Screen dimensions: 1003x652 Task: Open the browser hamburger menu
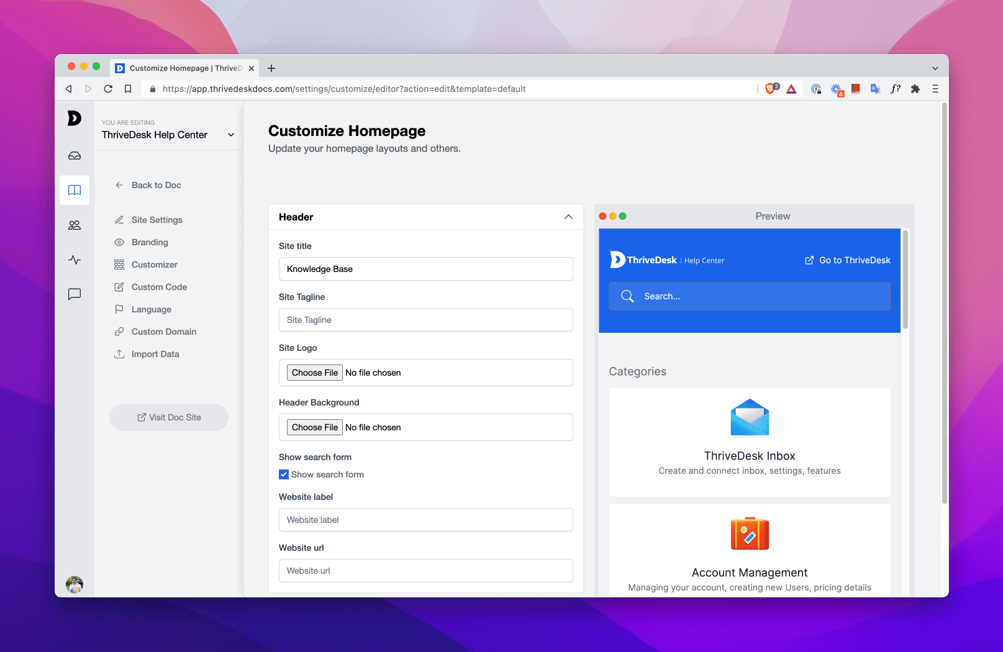(x=935, y=89)
